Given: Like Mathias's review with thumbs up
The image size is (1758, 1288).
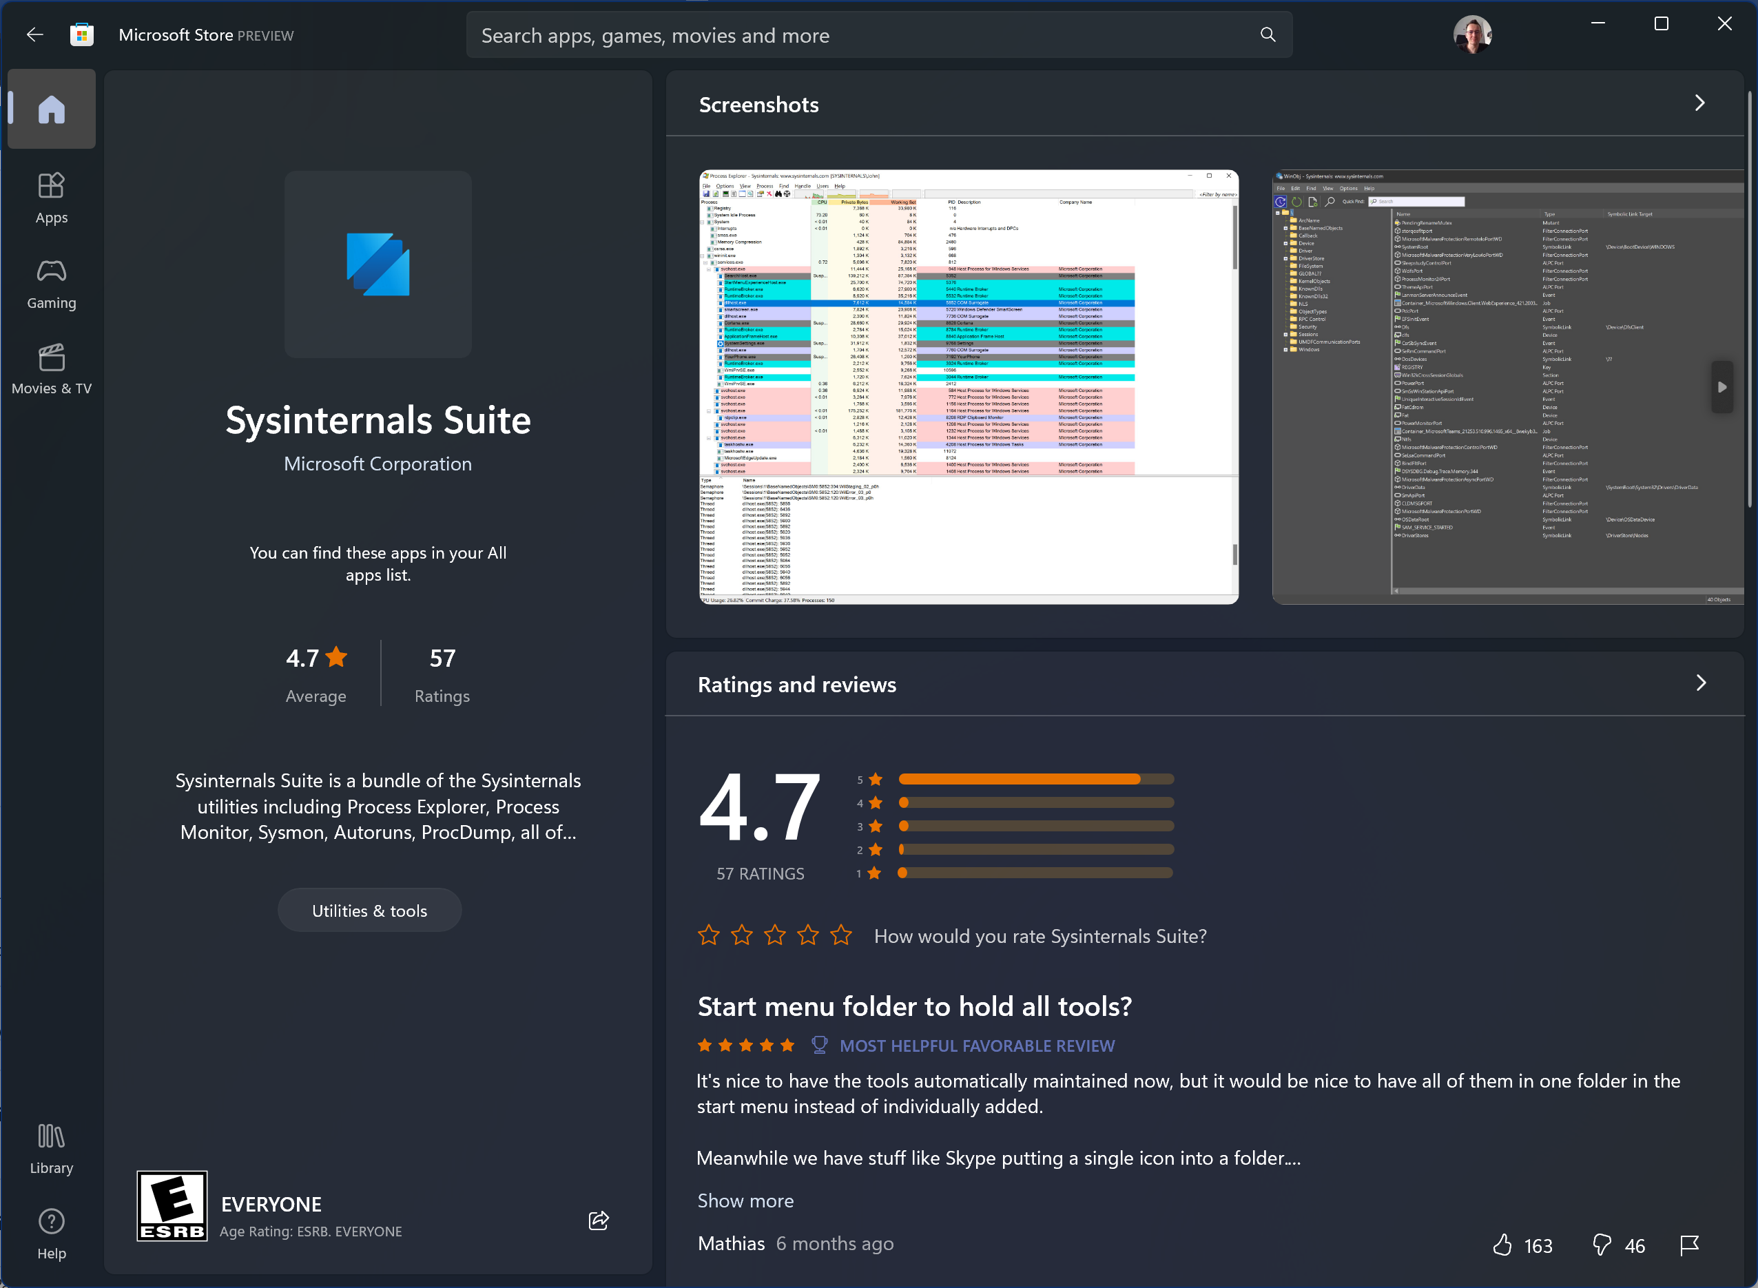Looking at the screenshot, I should click(x=1502, y=1245).
